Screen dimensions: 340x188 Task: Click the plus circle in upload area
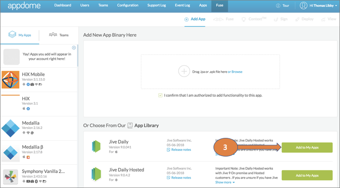pyautogui.click(x=184, y=71)
